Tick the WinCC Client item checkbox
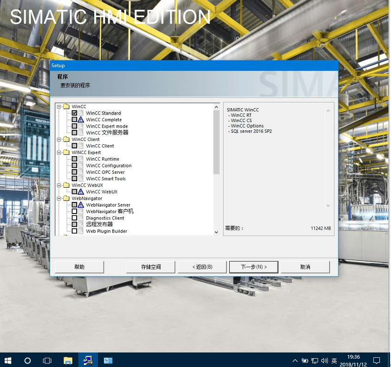This screenshot has height=367, width=391. (74, 146)
